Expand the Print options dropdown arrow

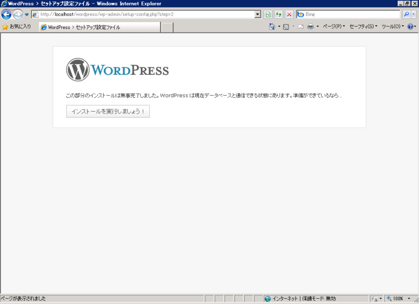point(318,26)
